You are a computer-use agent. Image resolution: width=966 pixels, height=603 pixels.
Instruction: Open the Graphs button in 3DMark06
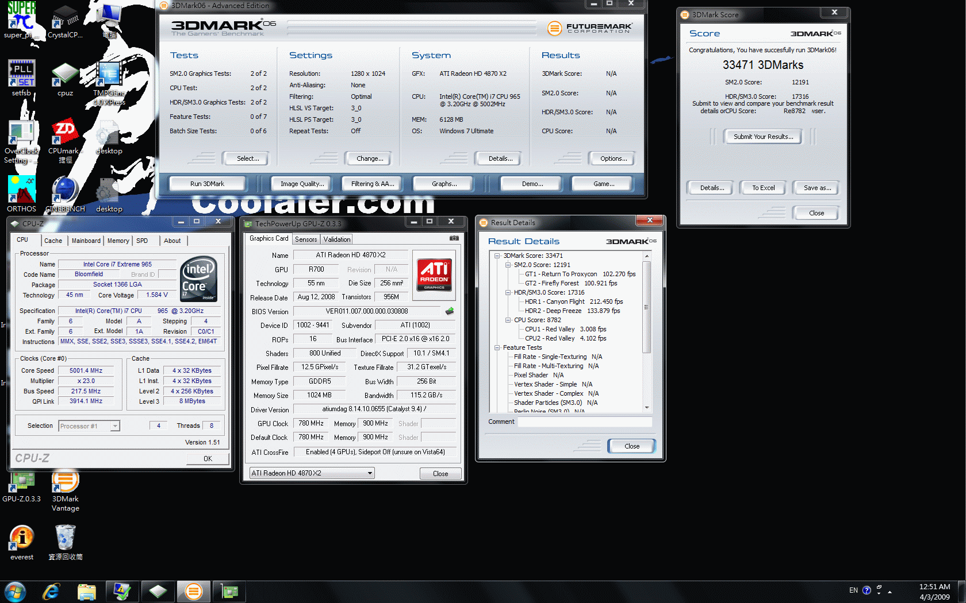click(444, 184)
